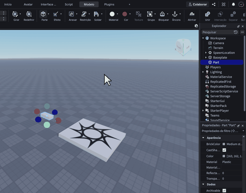Image resolution: width=246 pixels, height=193 pixels.
Task: Open the Restrição constraint tool
Action: tap(84, 14)
